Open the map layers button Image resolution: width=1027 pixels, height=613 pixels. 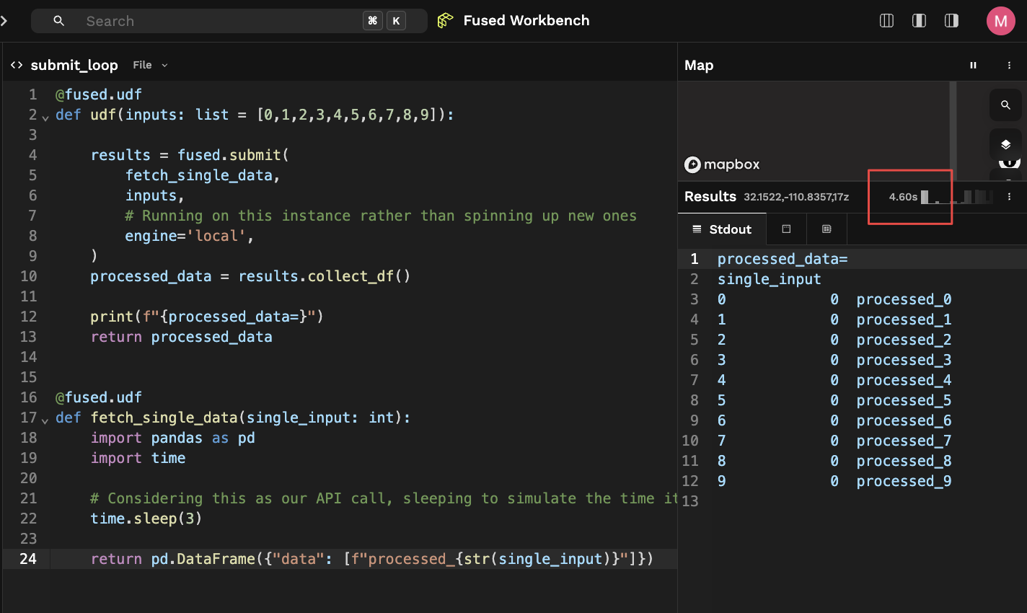[x=1005, y=144]
